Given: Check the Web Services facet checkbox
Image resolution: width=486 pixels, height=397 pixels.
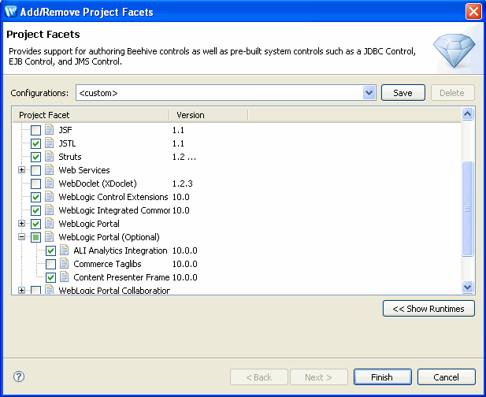Looking at the screenshot, I should 35,170.
